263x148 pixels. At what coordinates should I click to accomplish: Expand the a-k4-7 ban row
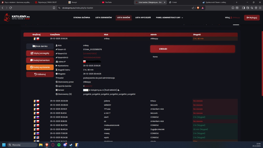pos(130,113)
